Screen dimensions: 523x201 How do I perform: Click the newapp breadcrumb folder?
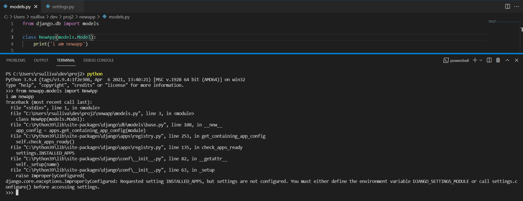coord(87,17)
